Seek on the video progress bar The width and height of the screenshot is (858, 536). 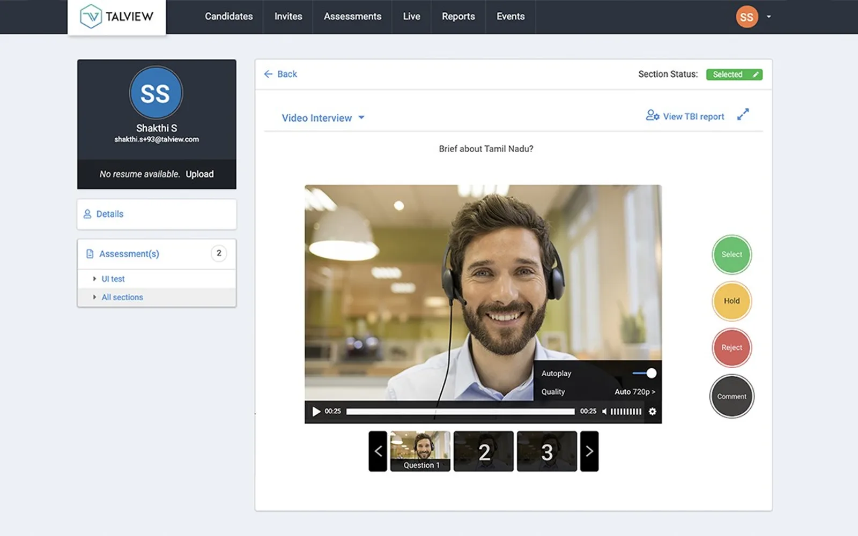click(x=460, y=412)
